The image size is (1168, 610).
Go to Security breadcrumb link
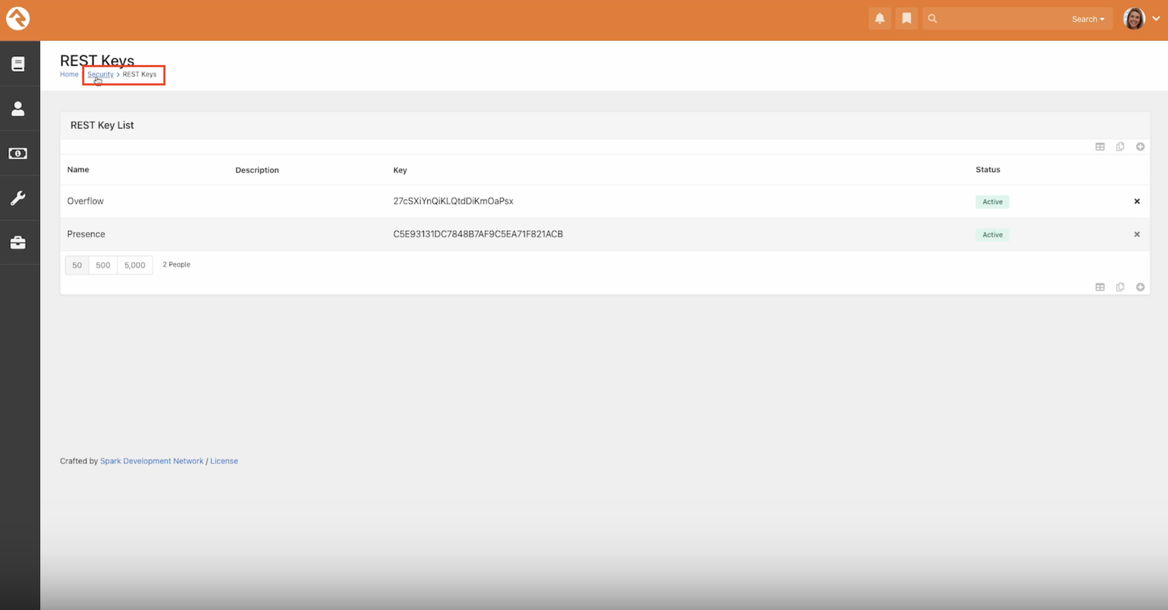tap(100, 74)
